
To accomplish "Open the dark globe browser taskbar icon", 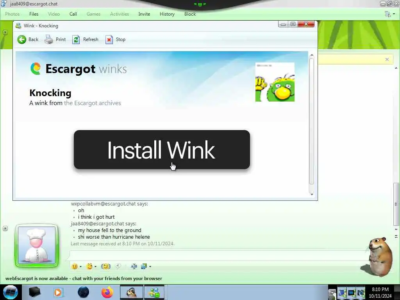I will click(84, 292).
